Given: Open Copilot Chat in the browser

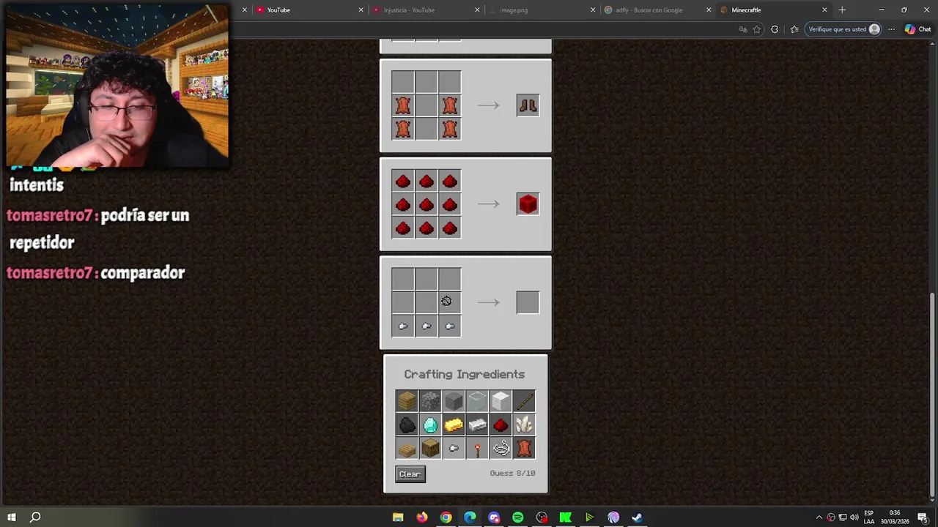Looking at the screenshot, I should tap(917, 29).
